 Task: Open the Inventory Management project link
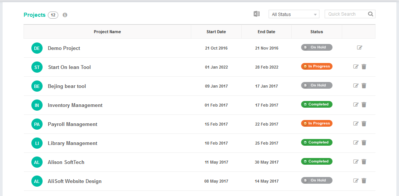tap(75, 105)
